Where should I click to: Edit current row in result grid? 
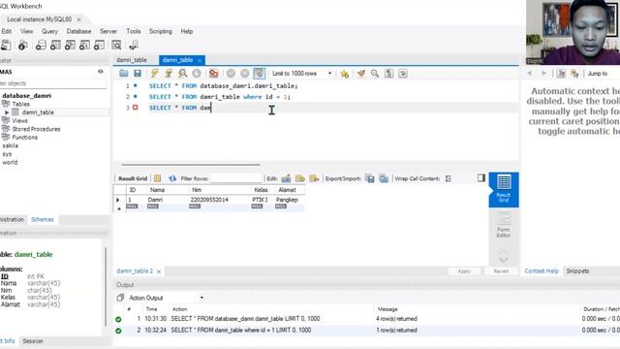tap(286, 178)
